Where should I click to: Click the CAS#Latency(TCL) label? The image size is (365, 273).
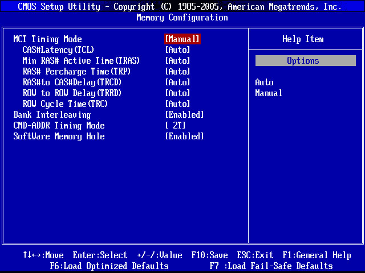[x=58, y=49]
